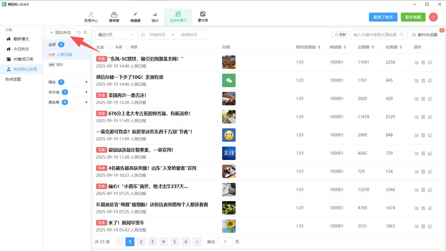Click add-to-material folder icon for 东风-5C烧饼 row
The height and width of the screenshot is (251, 446).
[x=417, y=62]
